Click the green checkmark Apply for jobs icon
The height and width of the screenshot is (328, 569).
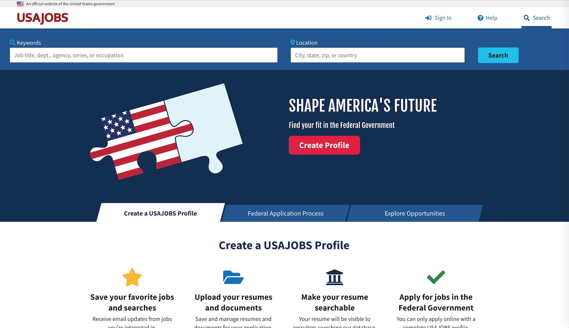point(436,277)
